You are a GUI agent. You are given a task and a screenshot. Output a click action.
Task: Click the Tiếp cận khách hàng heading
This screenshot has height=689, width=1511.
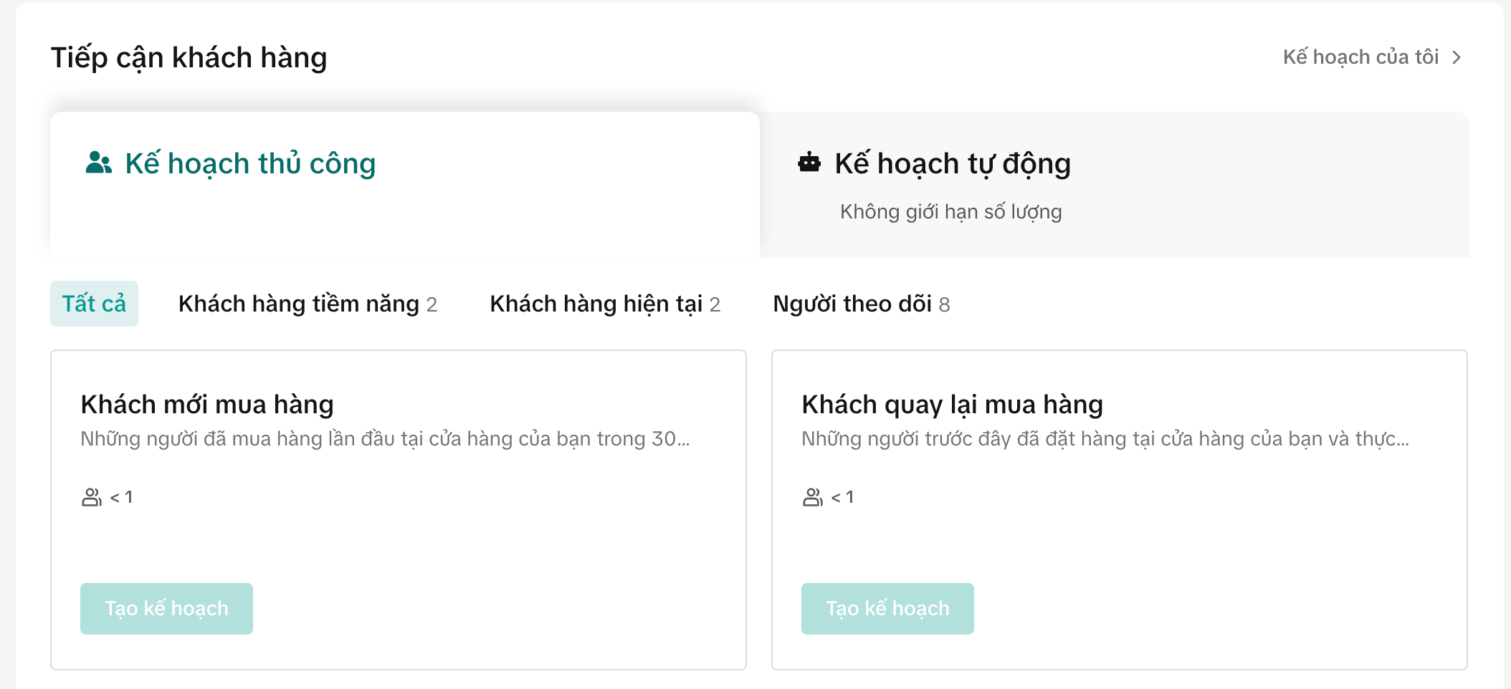click(189, 57)
